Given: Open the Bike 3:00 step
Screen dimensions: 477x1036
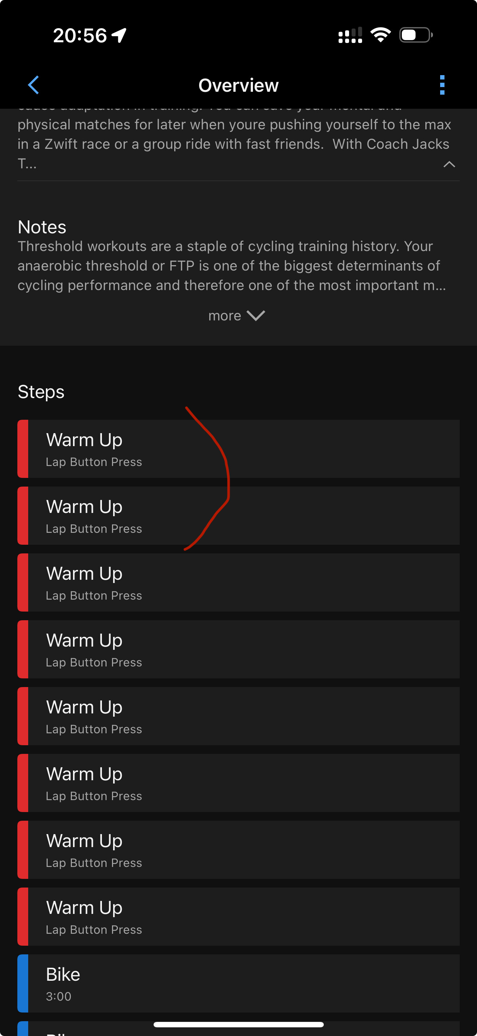Looking at the screenshot, I should click(238, 983).
